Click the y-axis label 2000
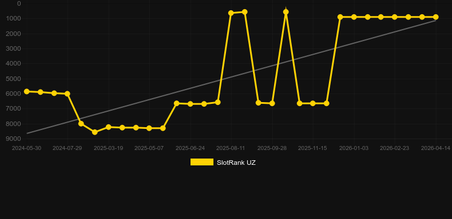Image resolution: width=452 pixels, height=219 pixels. 13,34
